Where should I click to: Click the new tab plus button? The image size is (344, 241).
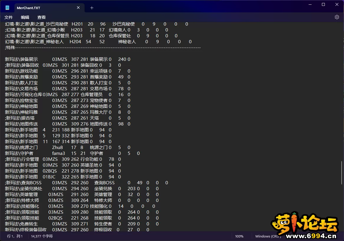[x=92, y=8]
